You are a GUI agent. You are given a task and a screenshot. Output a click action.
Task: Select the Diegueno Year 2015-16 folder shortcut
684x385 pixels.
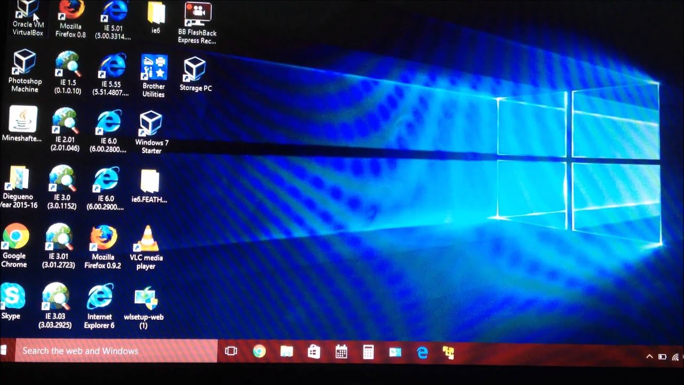(x=19, y=187)
